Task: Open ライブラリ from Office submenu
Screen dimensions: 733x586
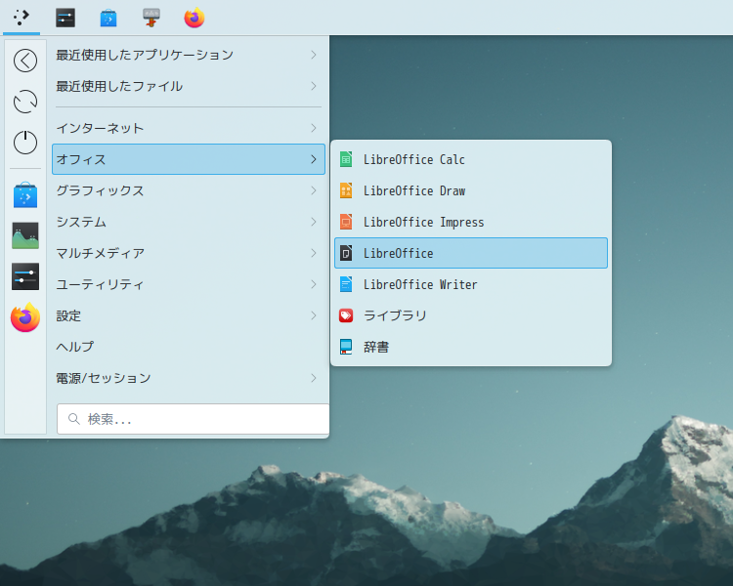Action: click(x=471, y=315)
